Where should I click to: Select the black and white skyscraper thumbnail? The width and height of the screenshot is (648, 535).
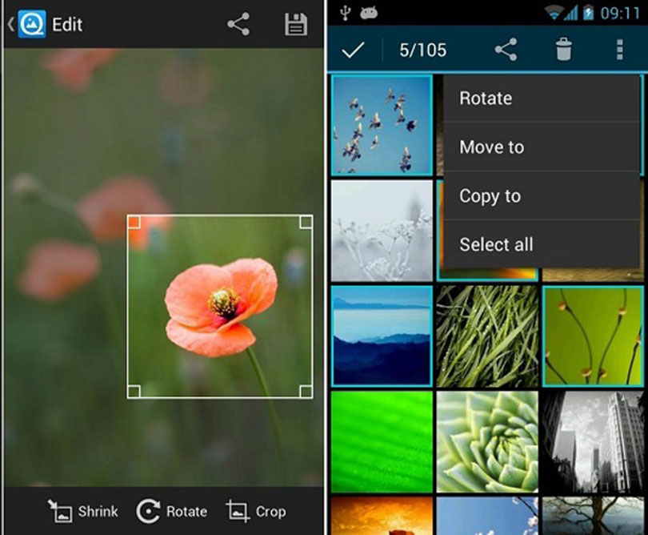pyautogui.click(x=593, y=442)
